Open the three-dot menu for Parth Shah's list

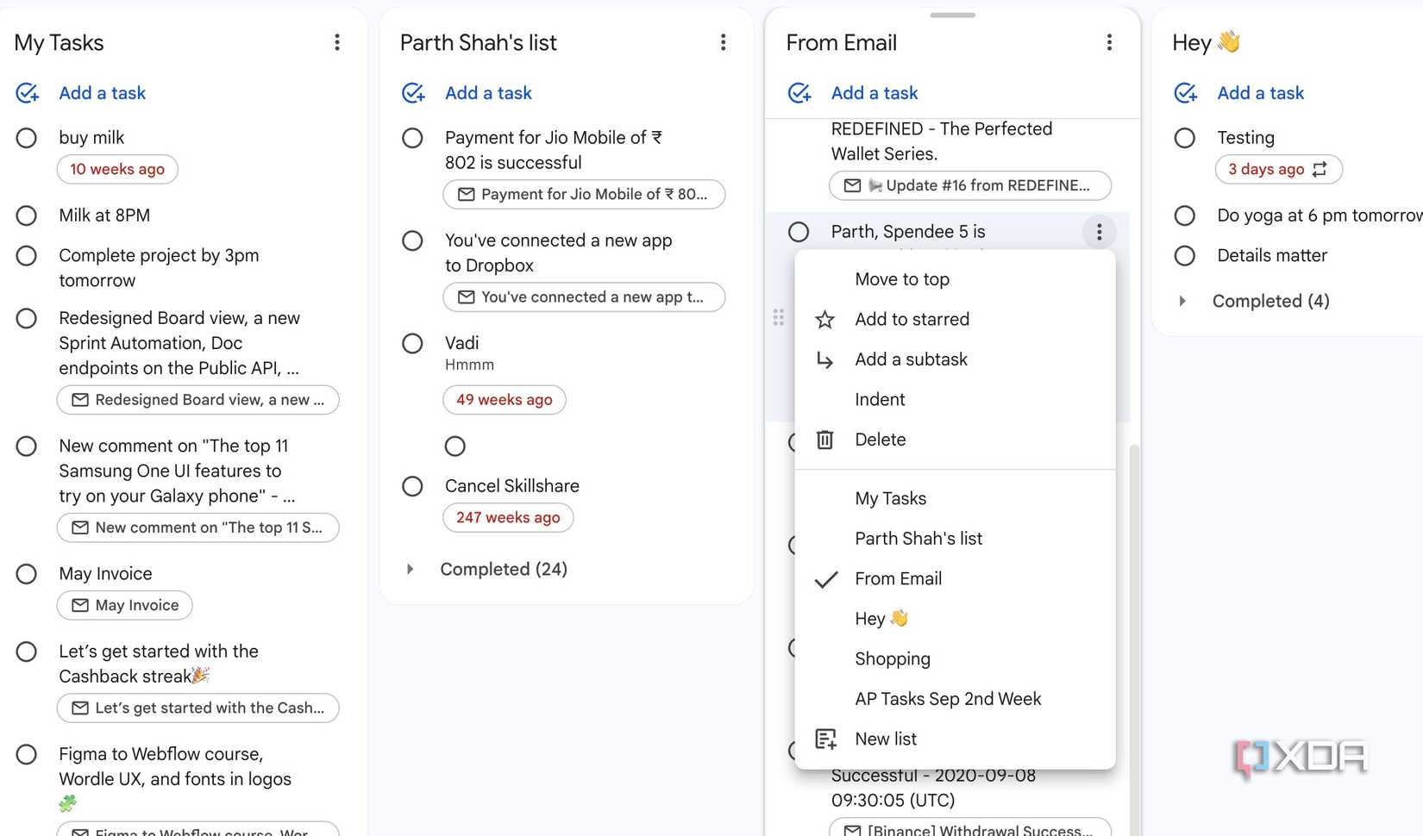coord(724,41)
